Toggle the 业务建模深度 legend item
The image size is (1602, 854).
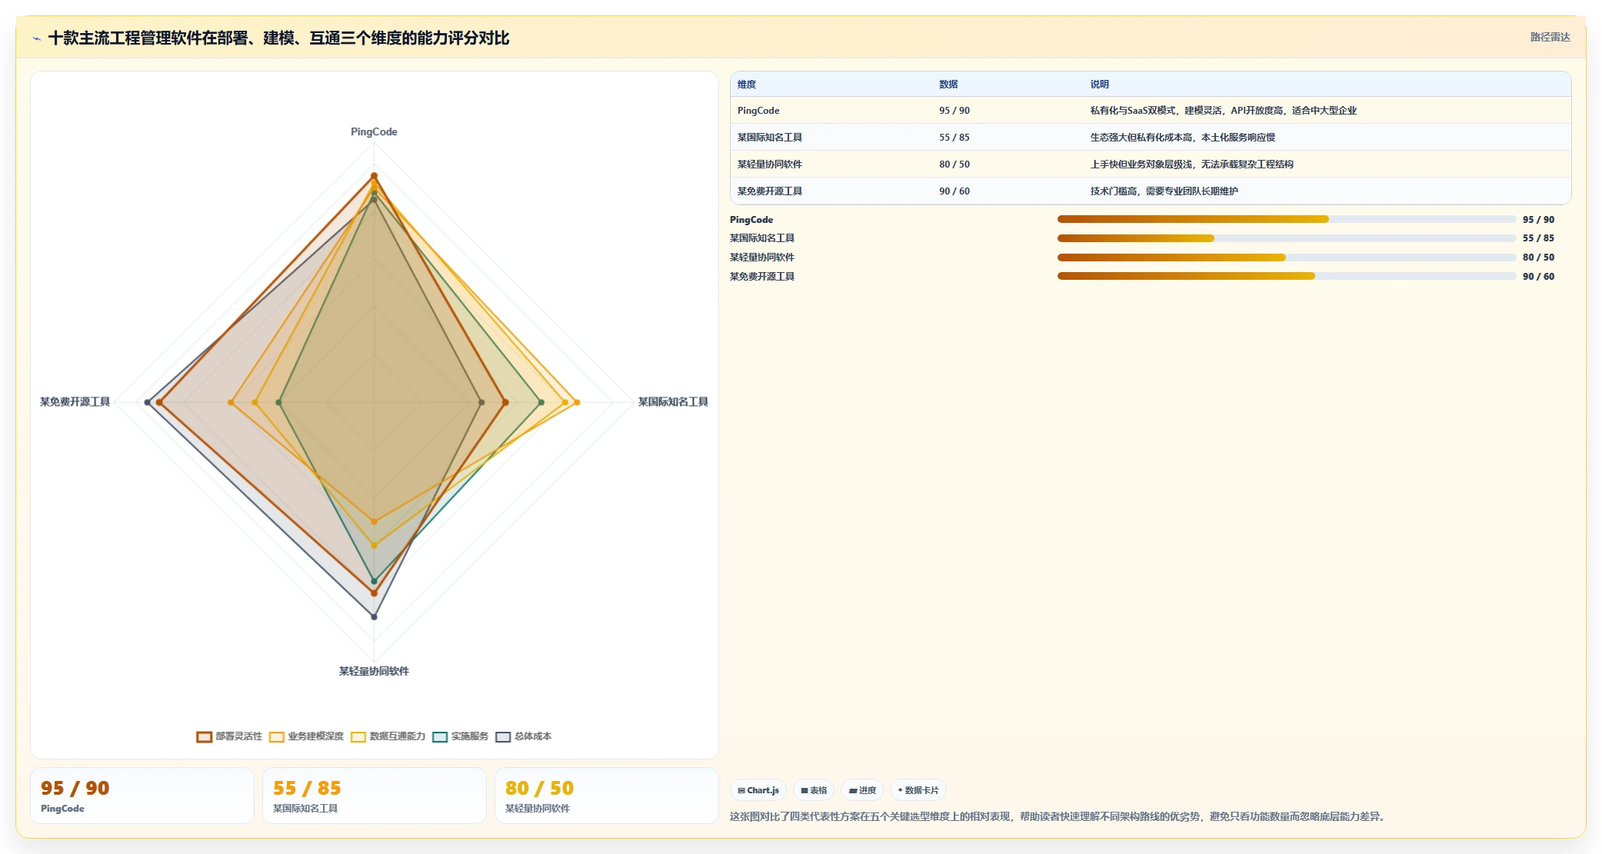[306, 736]
